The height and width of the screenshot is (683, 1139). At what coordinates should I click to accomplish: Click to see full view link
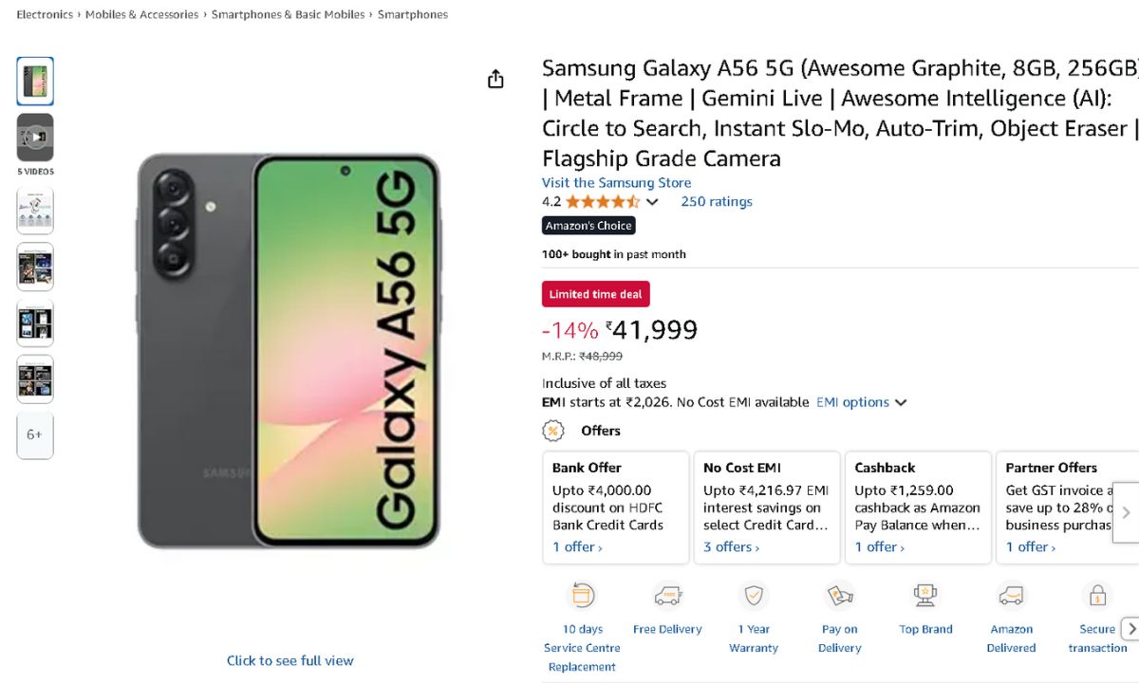[289, 660]
